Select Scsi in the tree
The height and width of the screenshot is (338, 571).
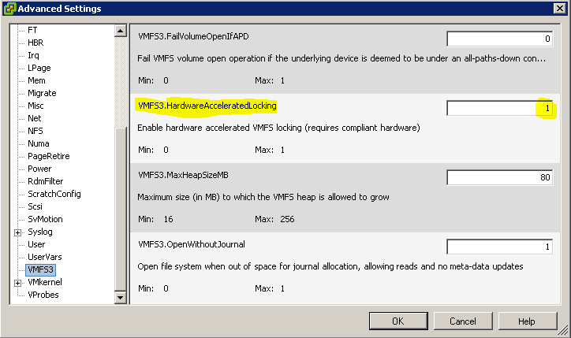pos(35,206)
